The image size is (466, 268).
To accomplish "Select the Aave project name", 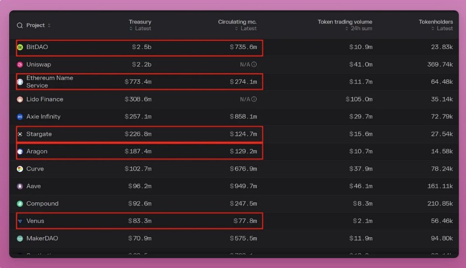I will (x=34, y=186).
